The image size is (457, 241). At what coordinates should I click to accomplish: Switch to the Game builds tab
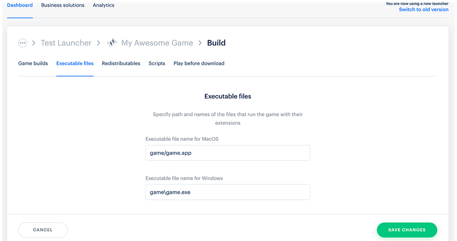pyautogui.click(x=33, y=63)
